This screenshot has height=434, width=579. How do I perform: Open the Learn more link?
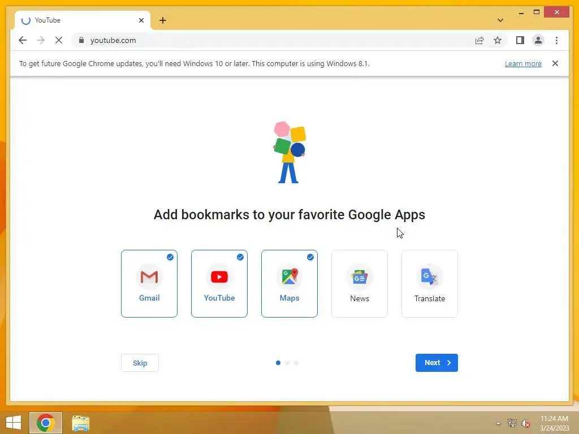pyautogui.click(x=523, y=63)
